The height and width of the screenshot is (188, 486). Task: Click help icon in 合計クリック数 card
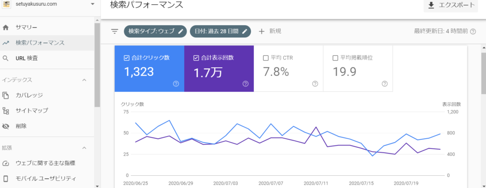[176, 83]
